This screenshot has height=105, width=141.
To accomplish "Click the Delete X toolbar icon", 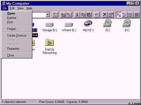I will [105, 15].
